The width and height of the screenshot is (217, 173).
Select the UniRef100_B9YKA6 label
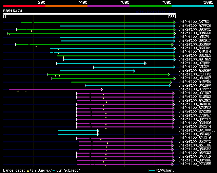pos(195,160)
